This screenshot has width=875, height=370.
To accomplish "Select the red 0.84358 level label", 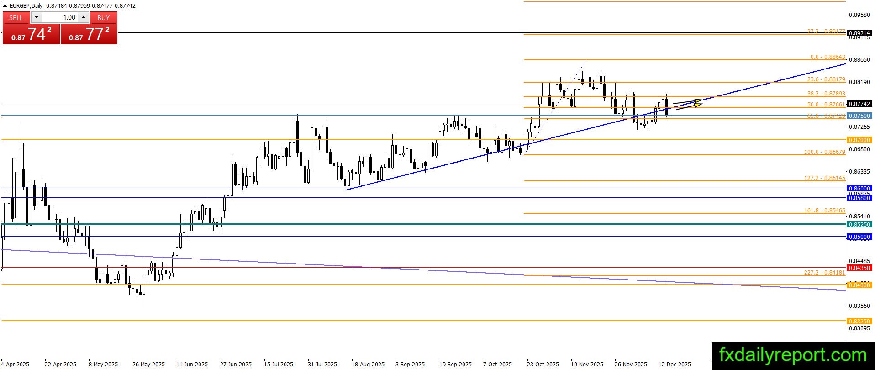I will [x=859, y=268].
